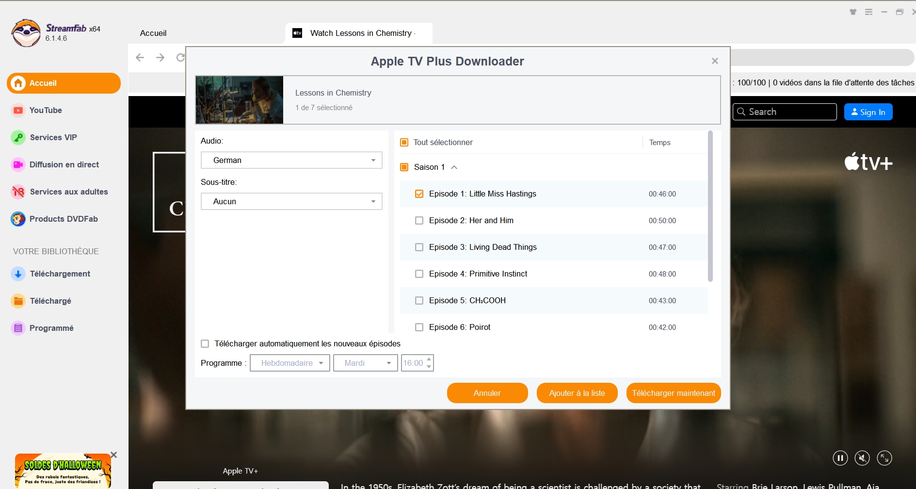Click the 00:46:00 duration of Episode 1
This screenshot has height=489, width=916.
(x=662, y=194)
